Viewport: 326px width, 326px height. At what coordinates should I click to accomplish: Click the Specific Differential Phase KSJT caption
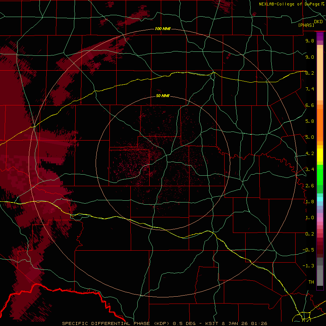point(164,323)
